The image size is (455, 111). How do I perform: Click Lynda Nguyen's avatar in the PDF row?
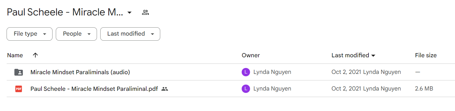(246, 89)
